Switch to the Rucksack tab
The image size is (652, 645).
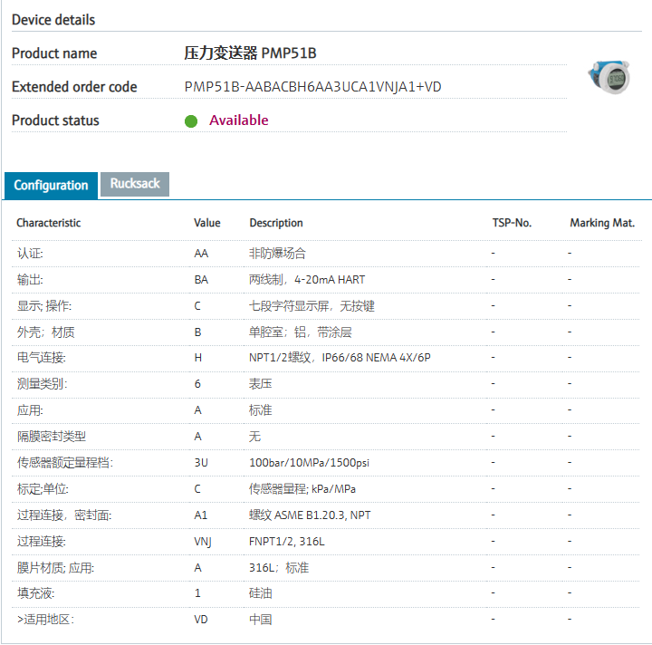[x=135, y=184]
